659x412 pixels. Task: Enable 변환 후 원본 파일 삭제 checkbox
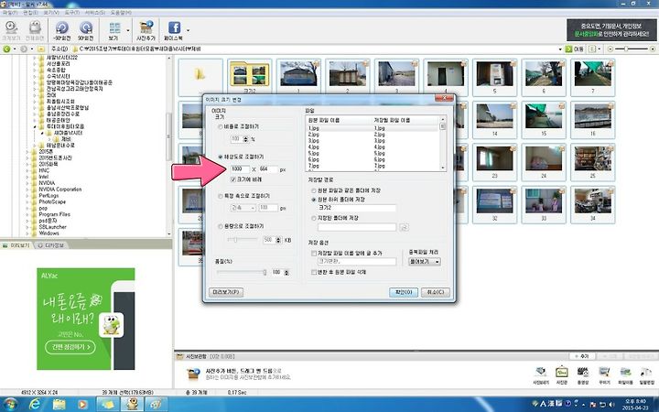pos(314,272)
